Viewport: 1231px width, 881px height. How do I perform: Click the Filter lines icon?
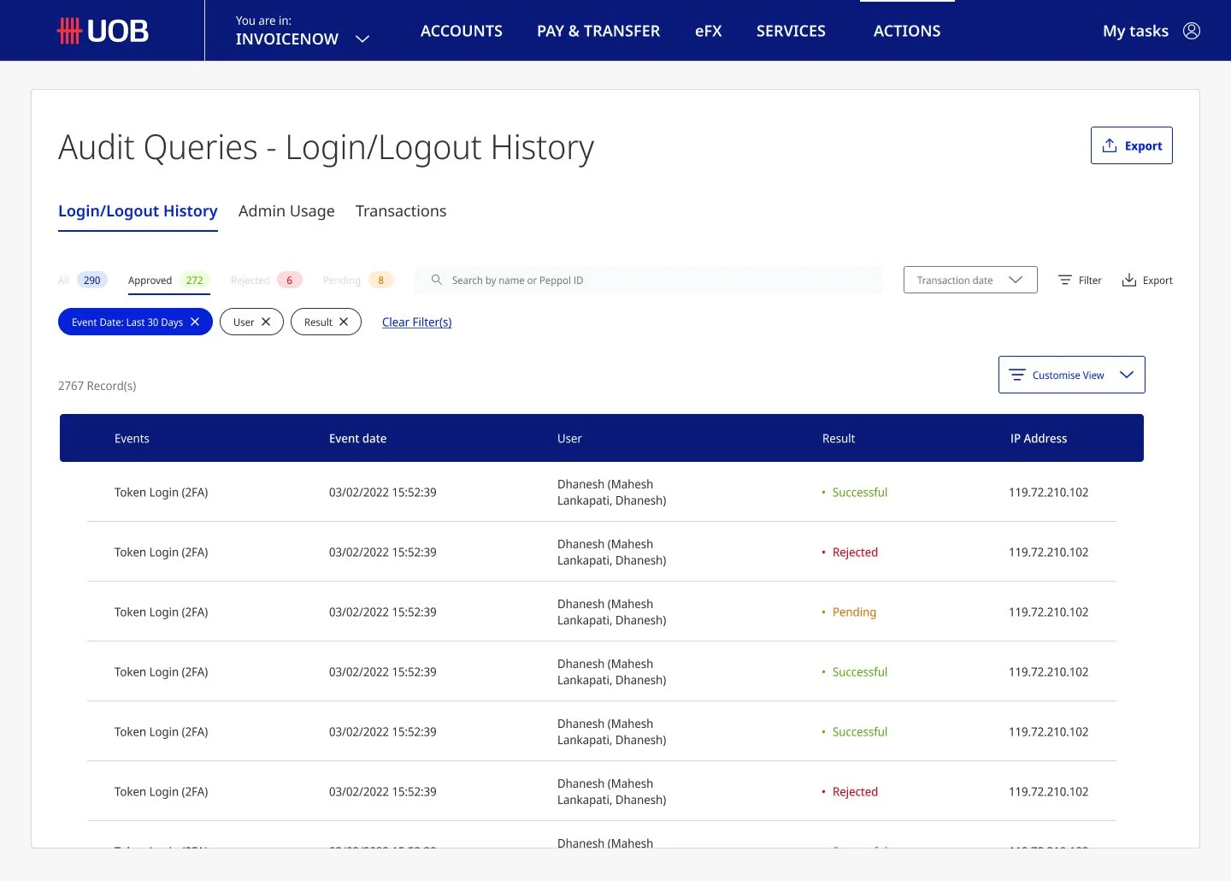[x=1065, y=280]
